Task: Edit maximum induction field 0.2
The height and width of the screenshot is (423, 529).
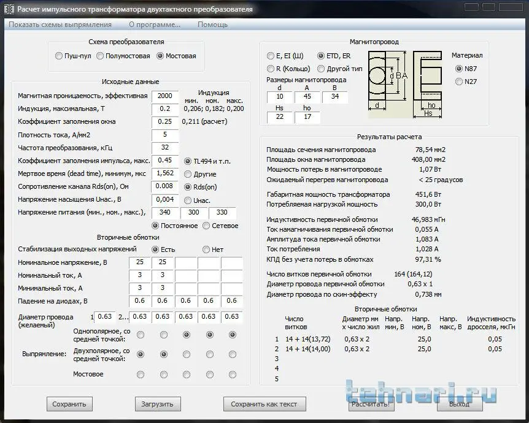Action: pos(165,109)
